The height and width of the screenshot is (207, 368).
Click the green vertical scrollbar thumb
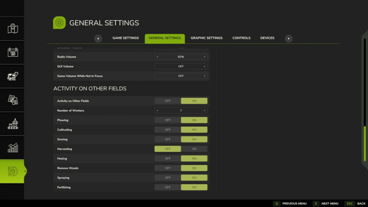365,144
